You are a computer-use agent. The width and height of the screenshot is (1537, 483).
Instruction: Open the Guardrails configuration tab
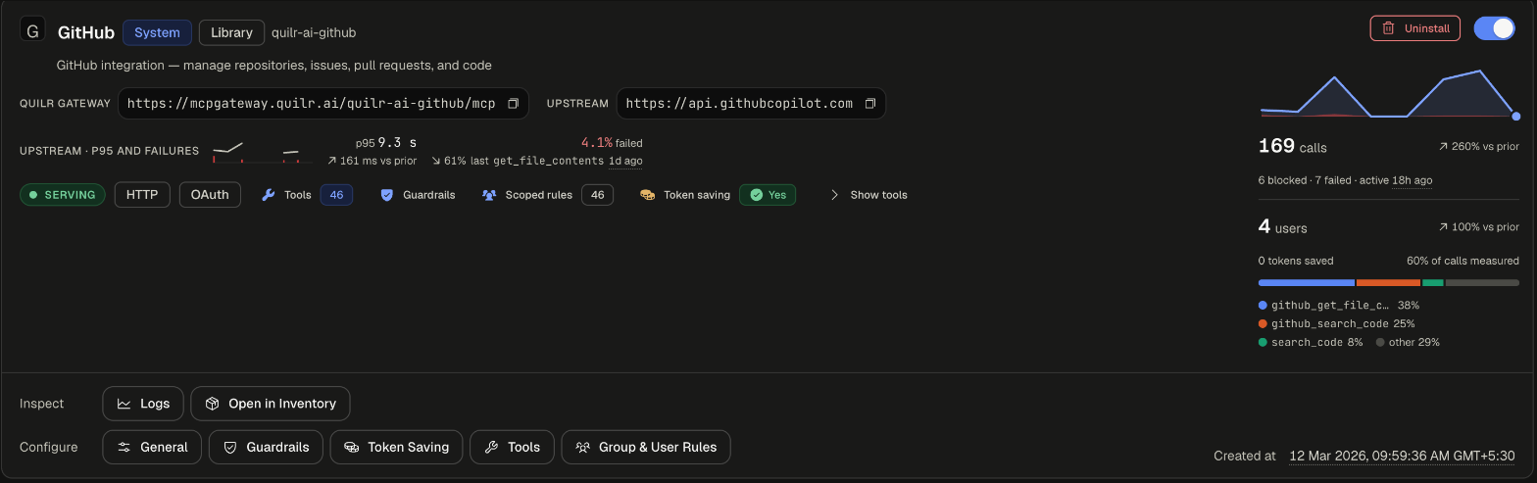click(x=266, y=447)
